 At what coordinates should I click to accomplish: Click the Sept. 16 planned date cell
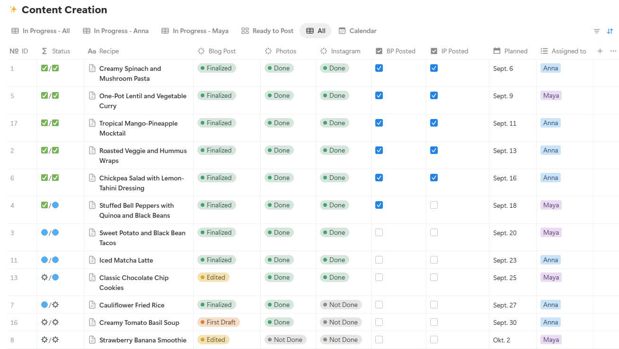tap(505, 179)
